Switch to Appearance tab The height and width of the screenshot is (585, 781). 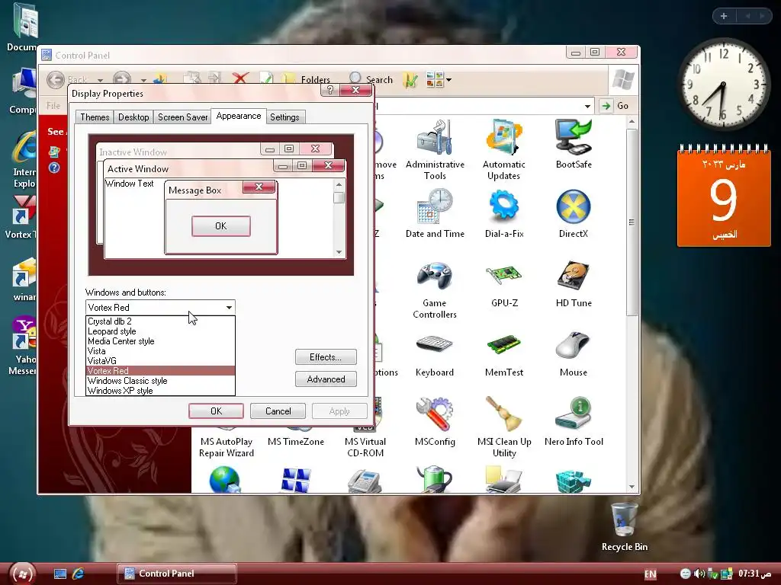[239, 116]
